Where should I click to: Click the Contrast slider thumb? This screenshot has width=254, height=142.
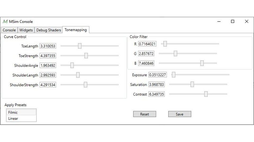coord(206,94)
